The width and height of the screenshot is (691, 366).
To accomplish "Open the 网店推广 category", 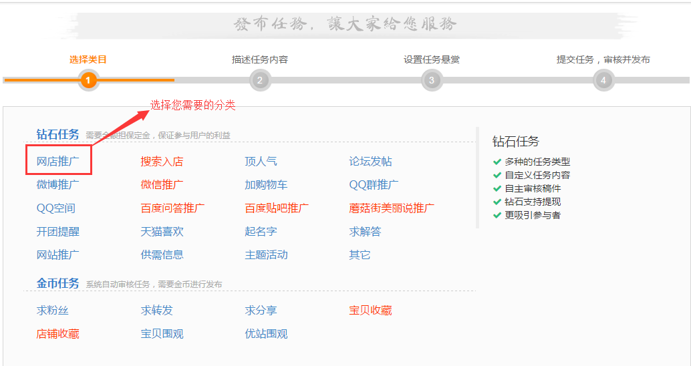I will (58, 162).
